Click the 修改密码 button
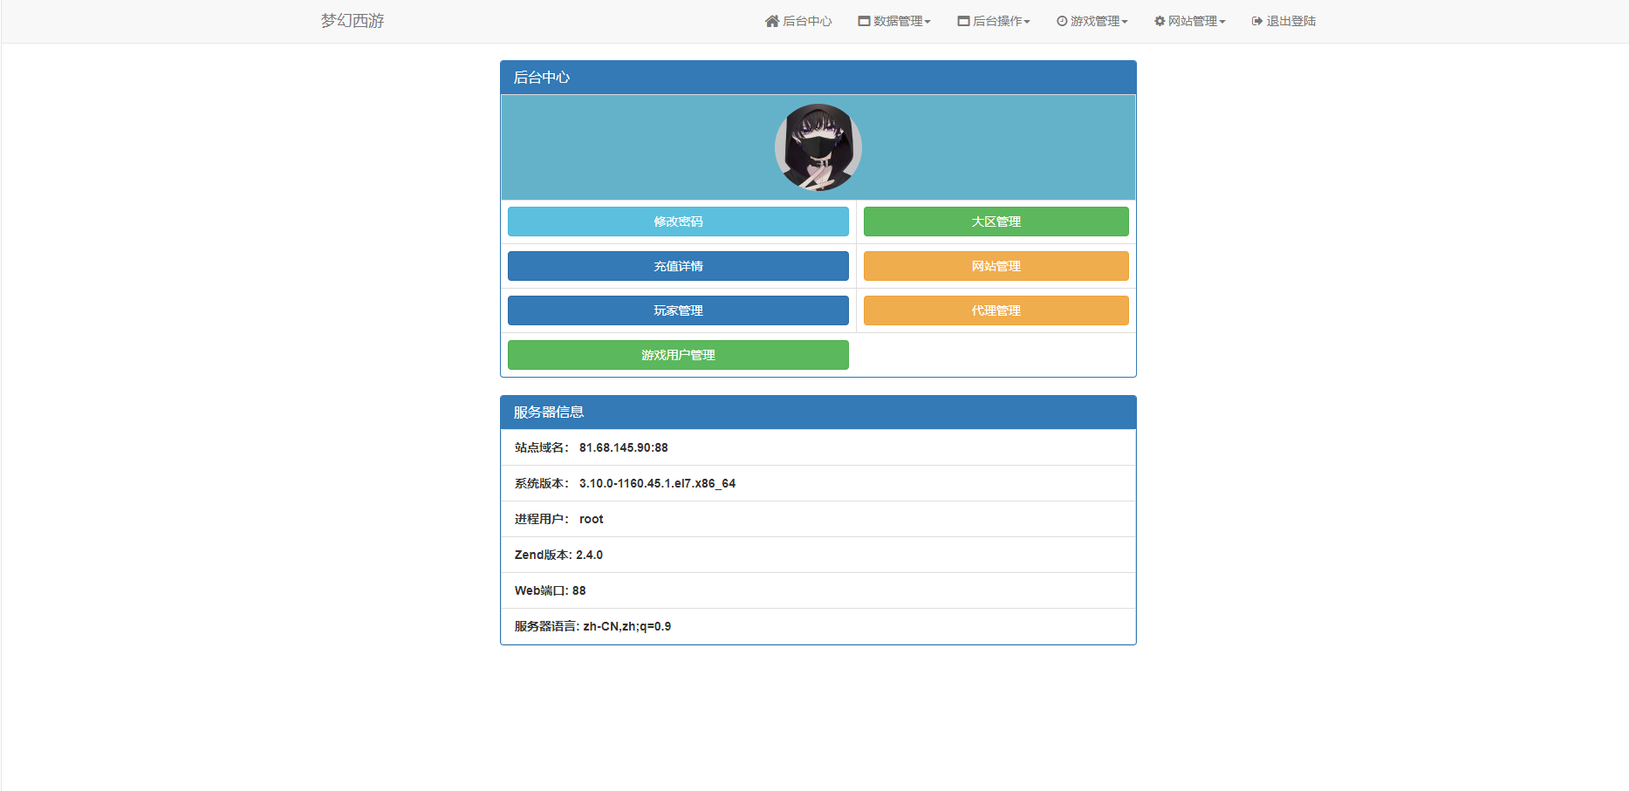Viewport: 1629px width, 791px height. click(x=678, y=222)
